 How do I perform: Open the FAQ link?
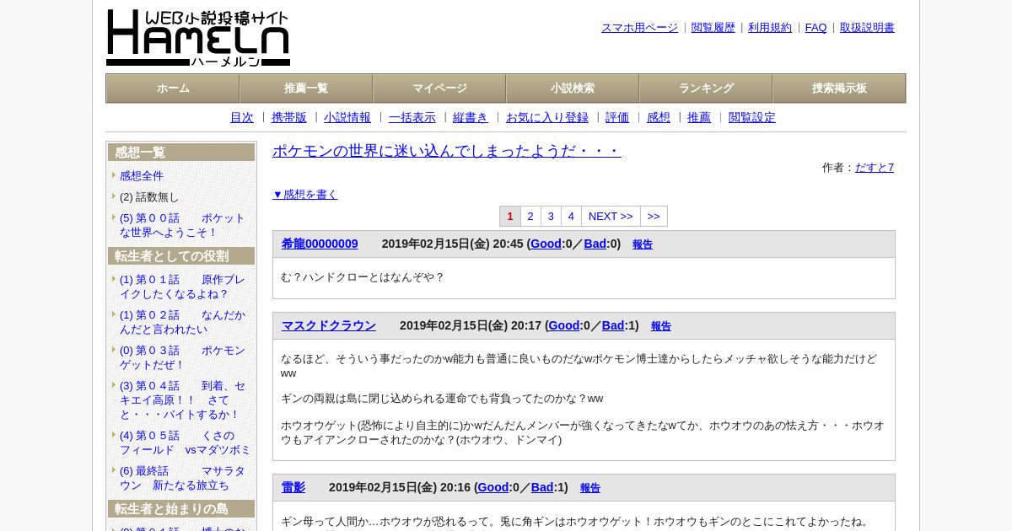[x=816, y=28]
